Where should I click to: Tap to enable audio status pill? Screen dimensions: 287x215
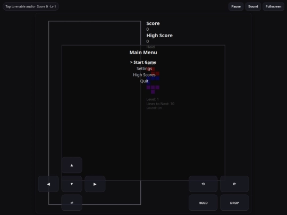[31, 6]
